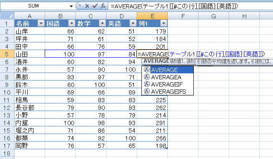Confirm formula with the checkmark icon
Viewport: 273px width, 159px height.
(x=95, y=6)
